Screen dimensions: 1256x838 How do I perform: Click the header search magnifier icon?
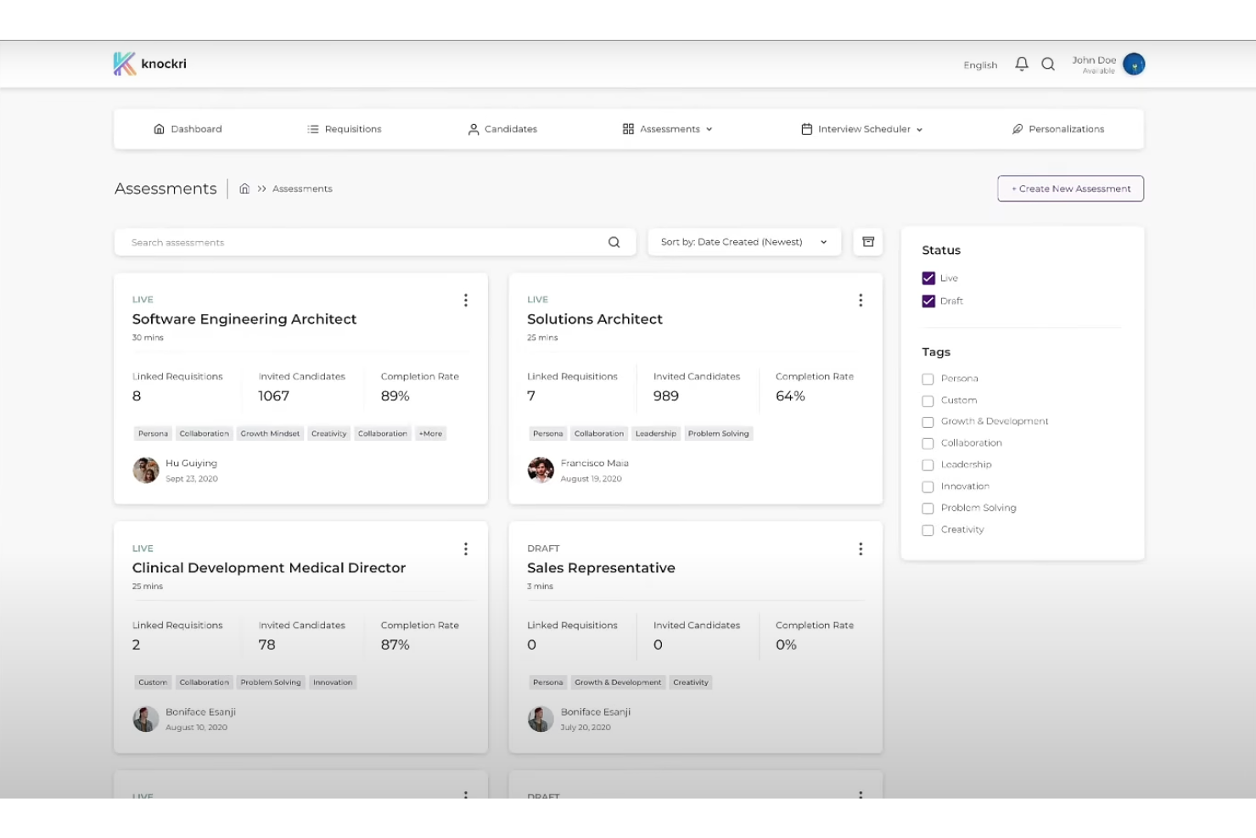[x=1048, y=64]
